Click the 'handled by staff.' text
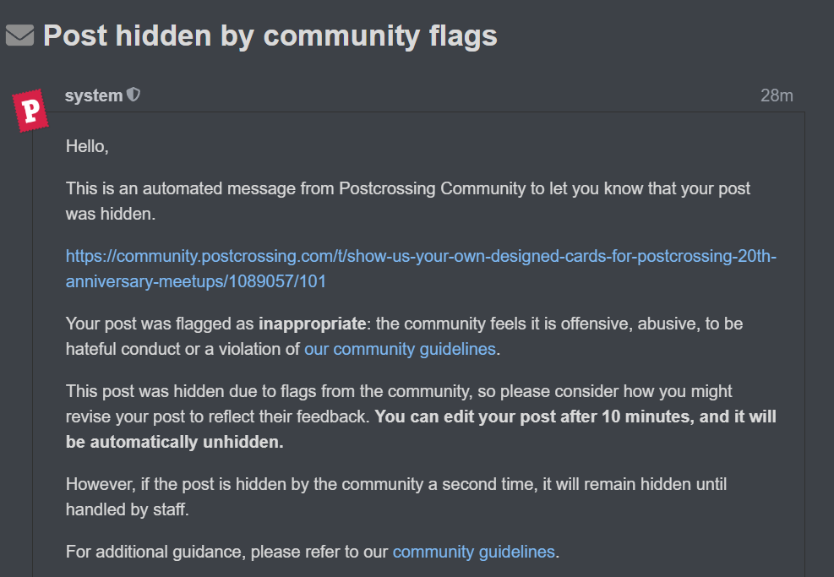The image size is (834, 577). [x=127, y=509]
